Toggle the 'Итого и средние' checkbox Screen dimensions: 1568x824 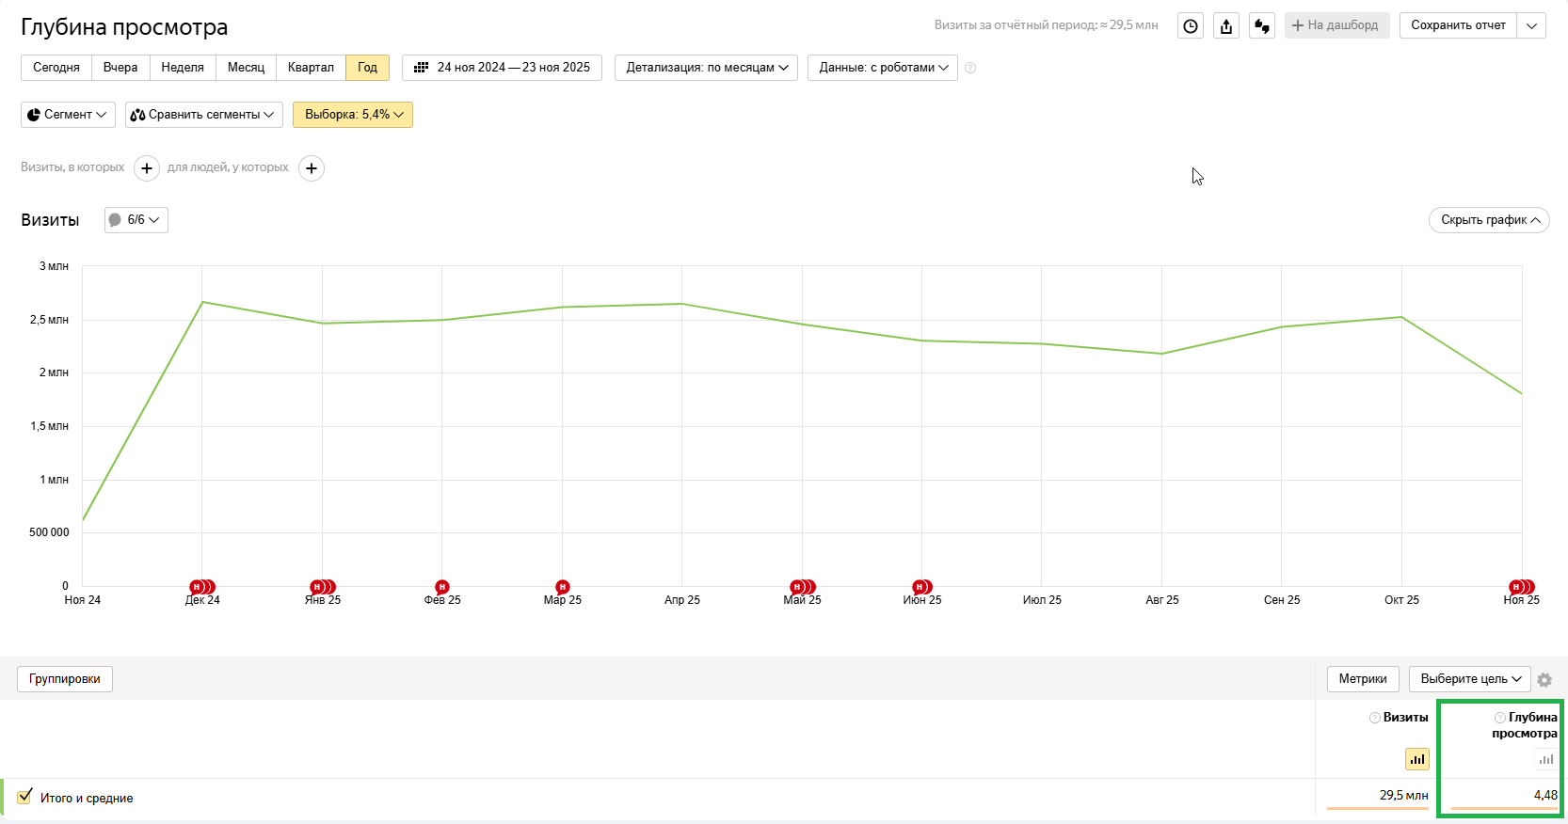pos(24,797)
